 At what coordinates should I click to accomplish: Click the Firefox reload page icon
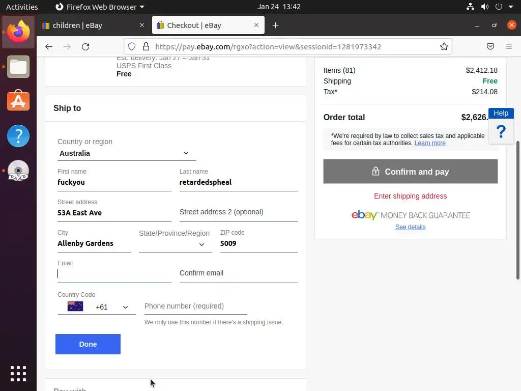(85, 47)
